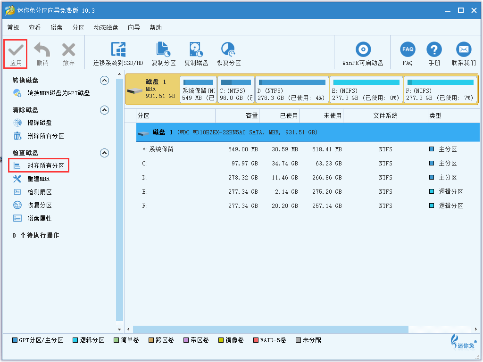The width and height of the screenshot is (483, 362).
Task: Open the 分区 menu
Action: (x=78, y=28)
